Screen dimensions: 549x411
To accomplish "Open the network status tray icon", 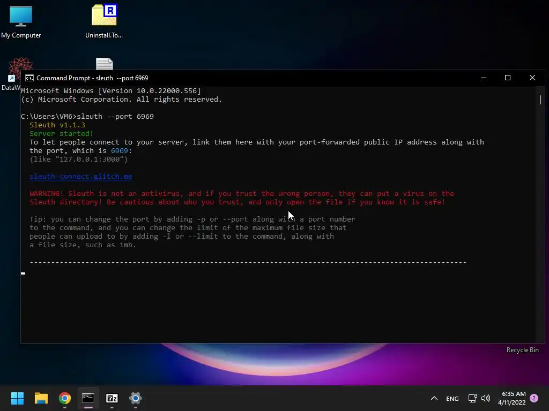I will pos(473,398).
